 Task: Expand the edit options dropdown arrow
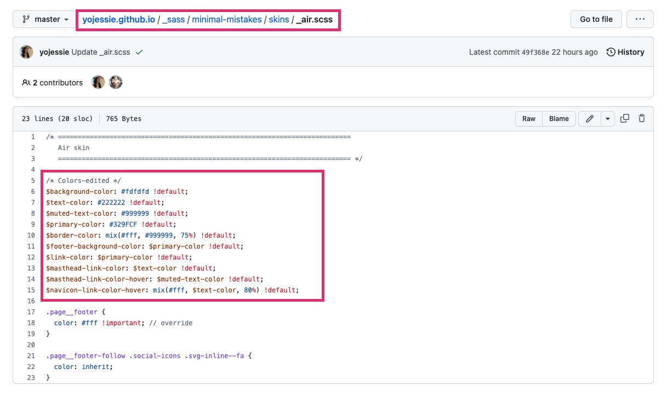pyautogui.click(x=608, y=119)
